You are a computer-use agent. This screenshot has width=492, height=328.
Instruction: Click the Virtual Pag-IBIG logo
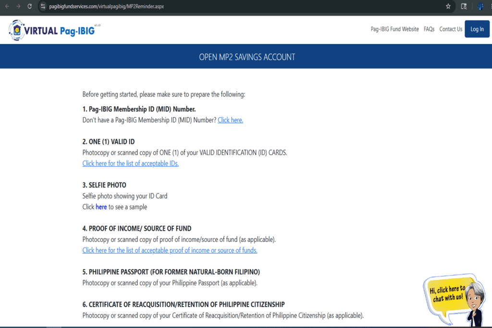click(x=54, y=30)
